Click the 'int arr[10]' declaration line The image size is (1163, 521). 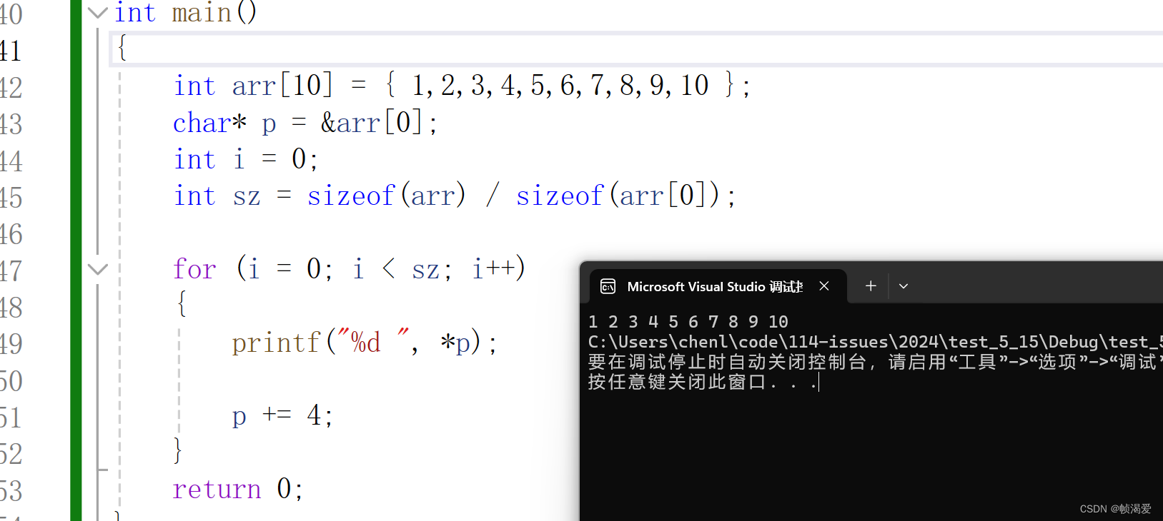462,86
